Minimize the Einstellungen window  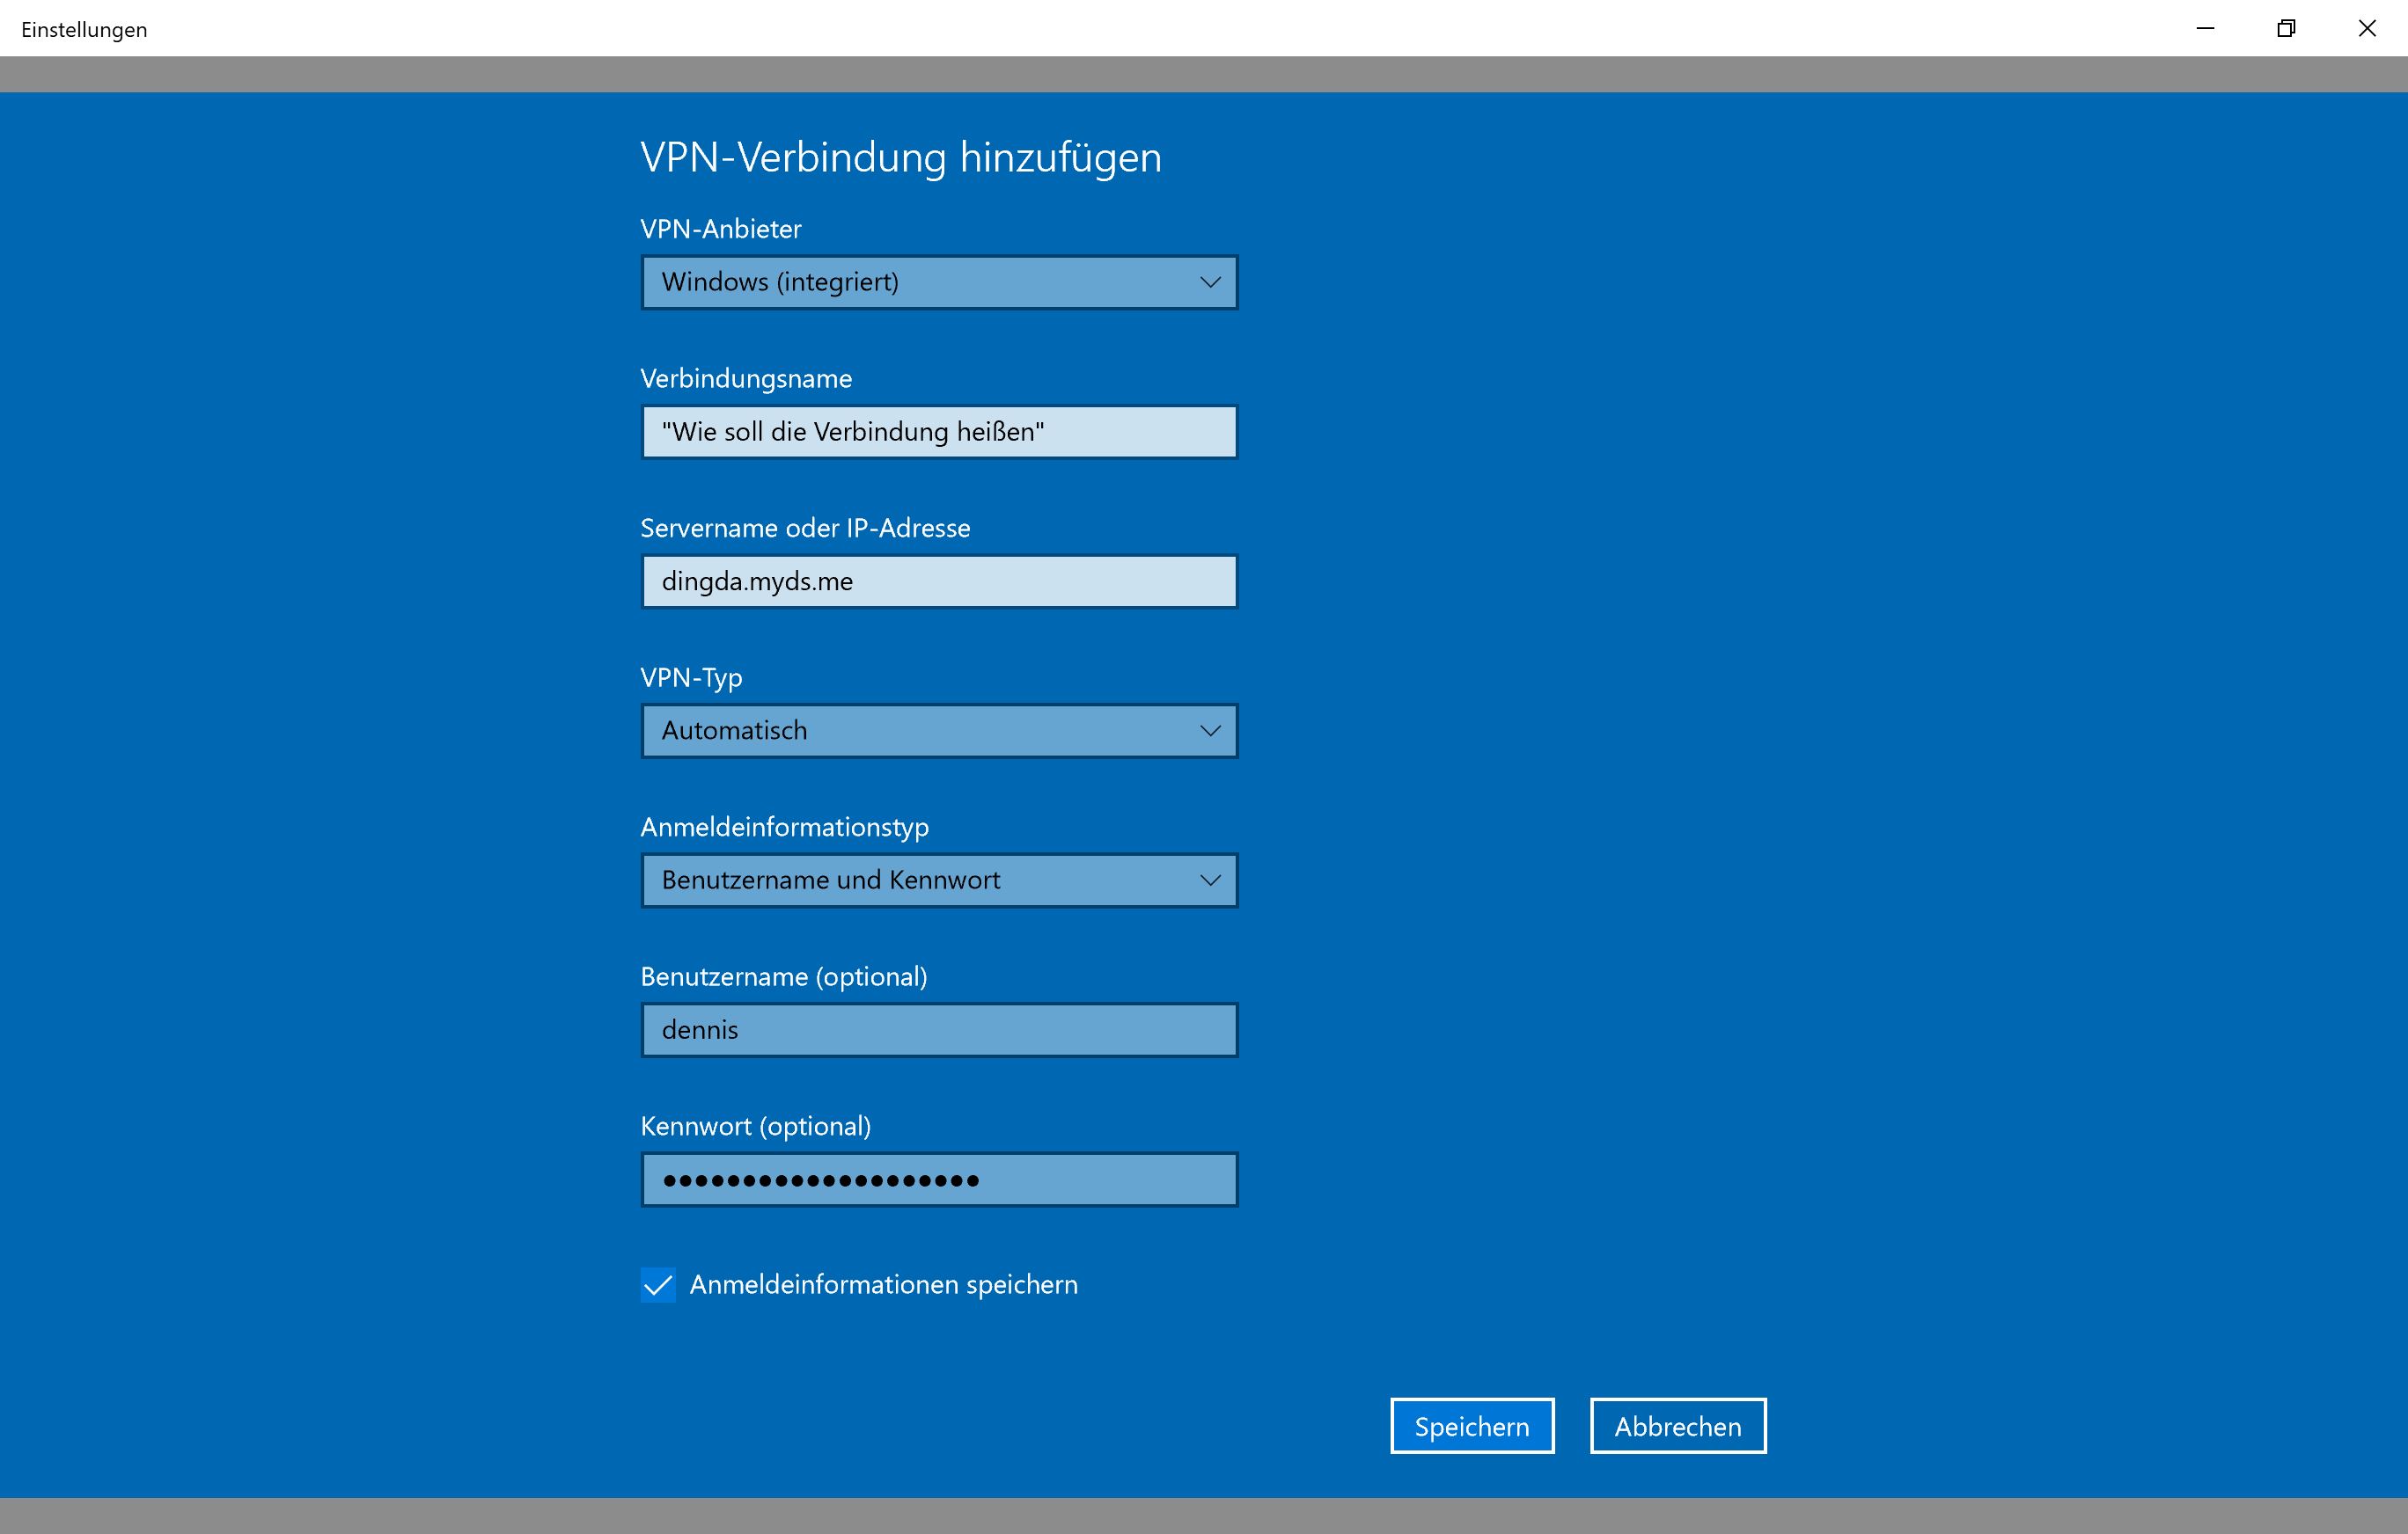click(2205, 28)
